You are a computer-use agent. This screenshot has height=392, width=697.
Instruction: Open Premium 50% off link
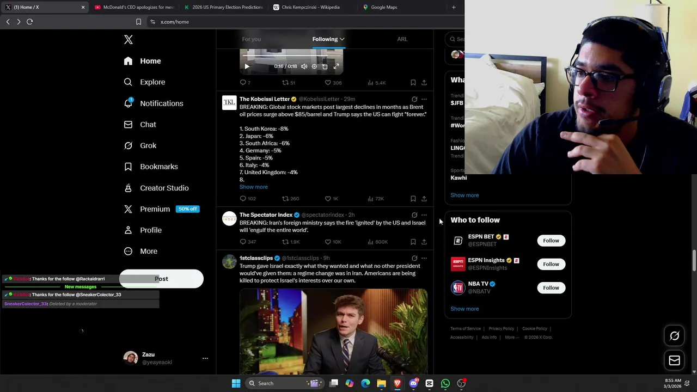(x=161, y=209)
